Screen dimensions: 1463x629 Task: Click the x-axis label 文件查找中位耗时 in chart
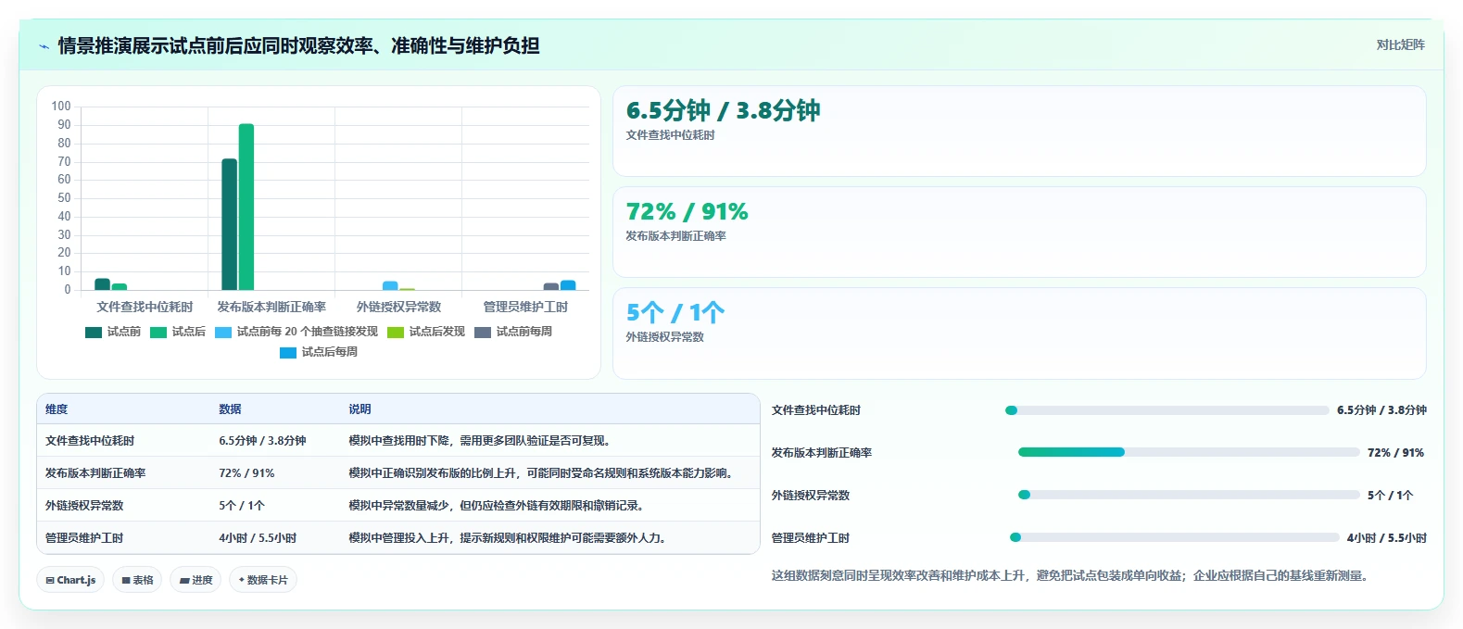click(x=145, y=307)
